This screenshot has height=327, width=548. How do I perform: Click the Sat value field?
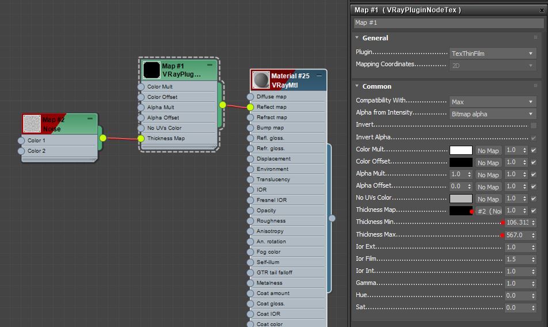(517, 307)
